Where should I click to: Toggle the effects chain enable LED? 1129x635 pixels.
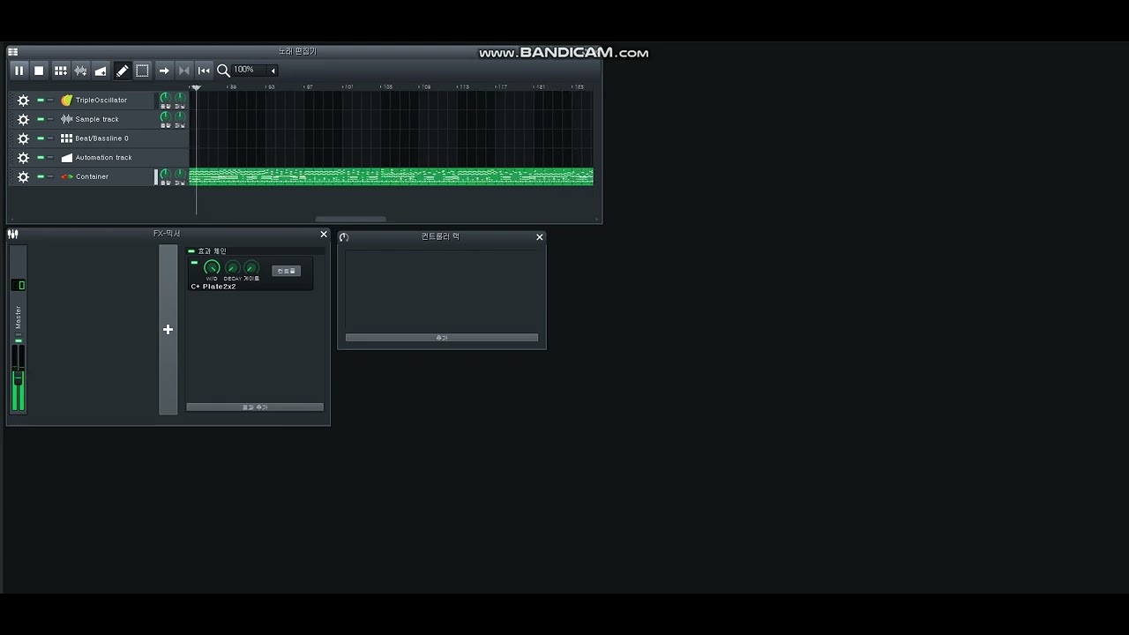click(x=191, y=251)
